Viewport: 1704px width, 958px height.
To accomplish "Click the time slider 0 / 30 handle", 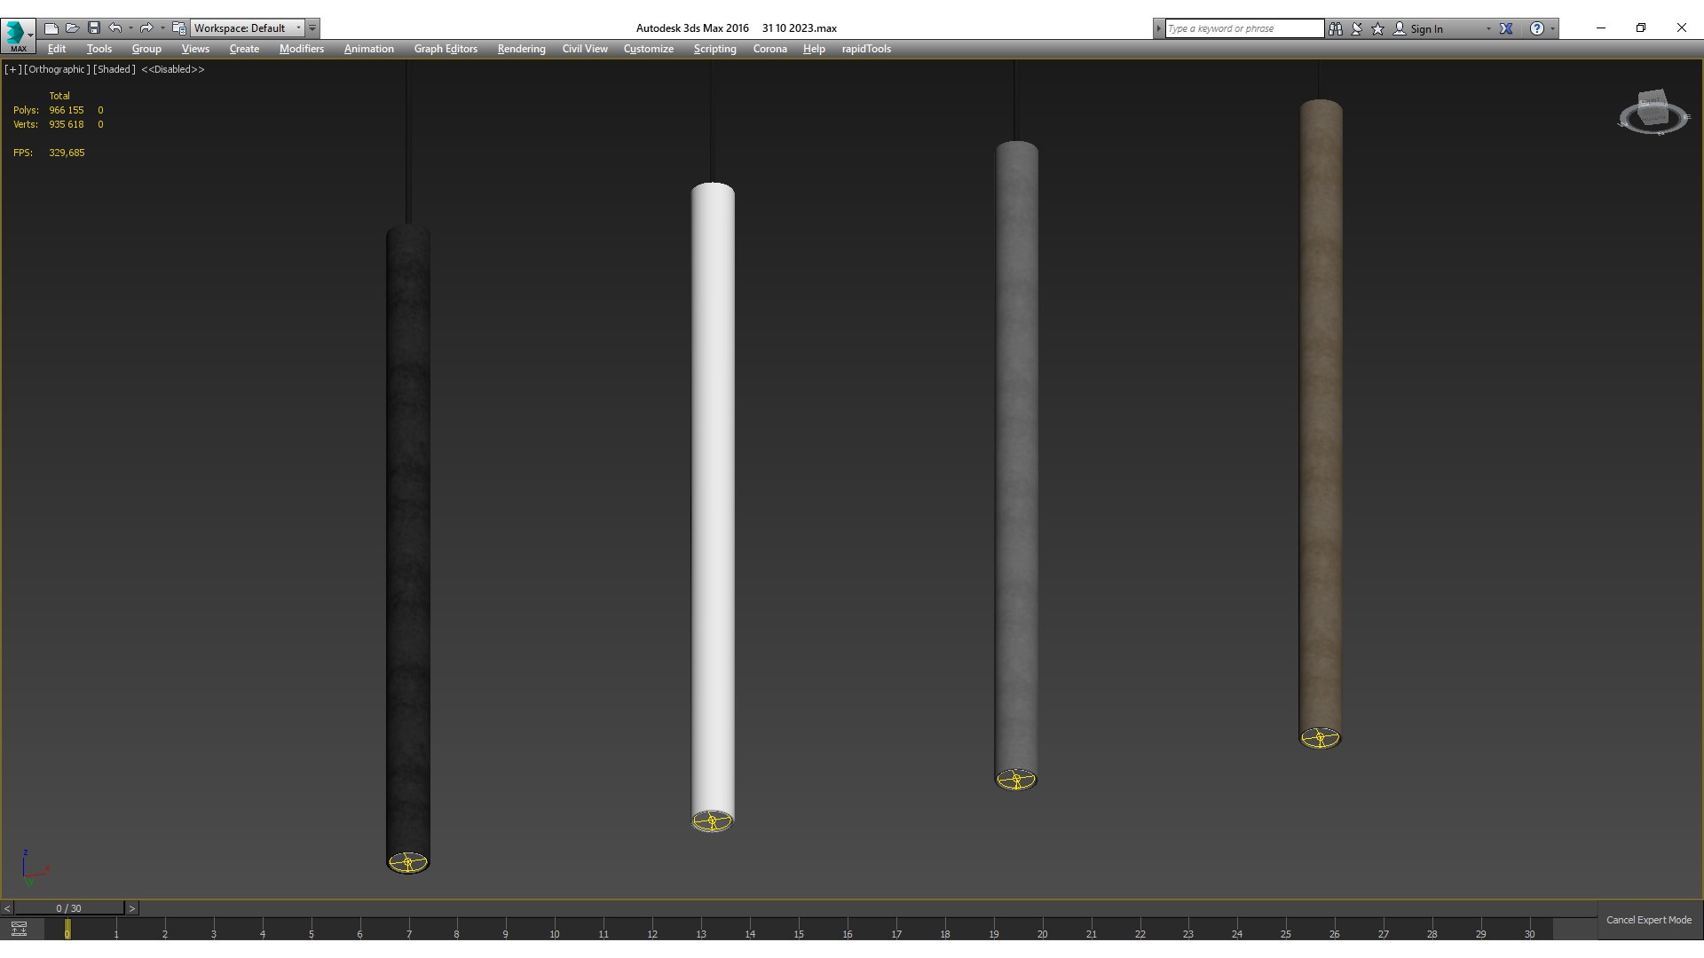I will (68, 908).
